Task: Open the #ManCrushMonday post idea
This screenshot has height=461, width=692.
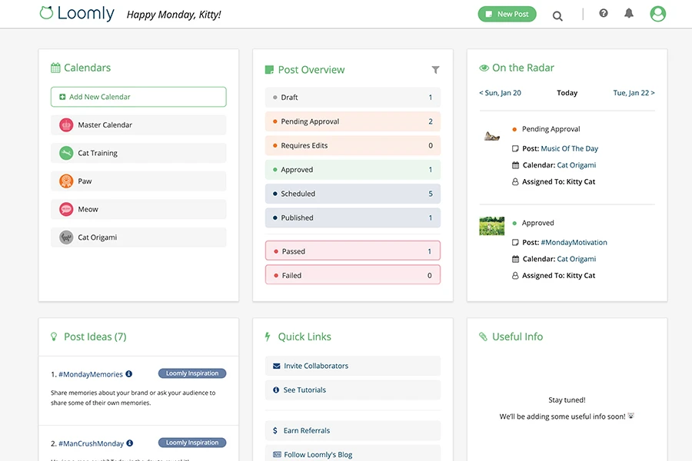Action: (x=91, y=444)
